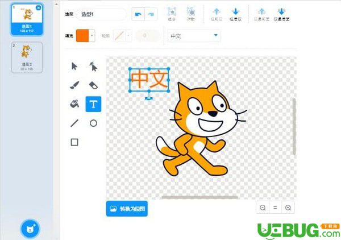Click the costume list scroll-up arrow
The width and height of the screenshot is (341, 240).
[56, 4]
